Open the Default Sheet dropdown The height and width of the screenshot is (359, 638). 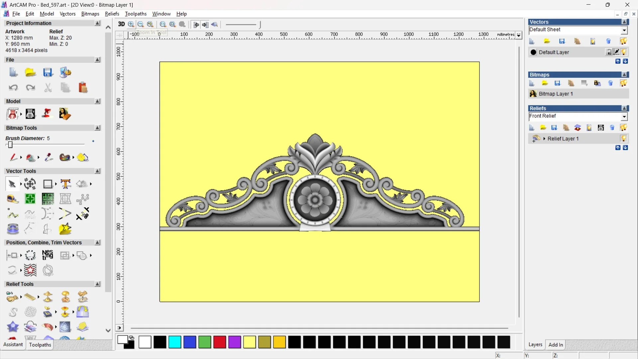click(624, 30)
